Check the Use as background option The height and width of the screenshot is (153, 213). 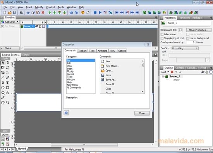tap(187, 38)
